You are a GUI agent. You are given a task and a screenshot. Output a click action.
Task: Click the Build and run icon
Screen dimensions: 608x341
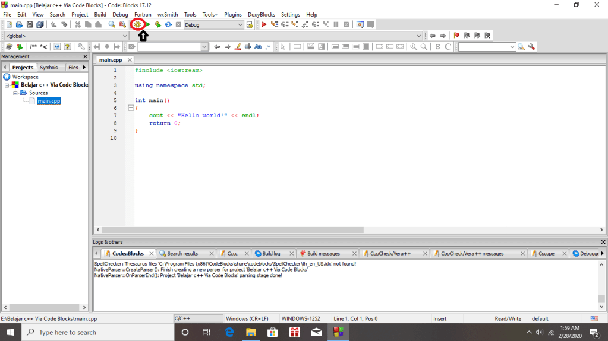pyautogui.click(x=157, y=24)
